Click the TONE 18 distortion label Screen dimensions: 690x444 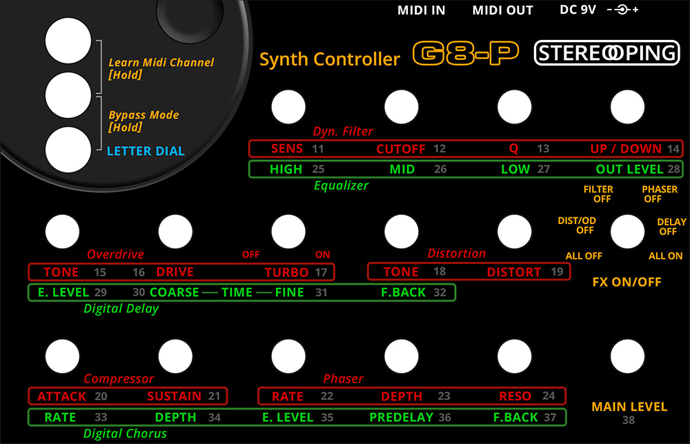[415, 272]
